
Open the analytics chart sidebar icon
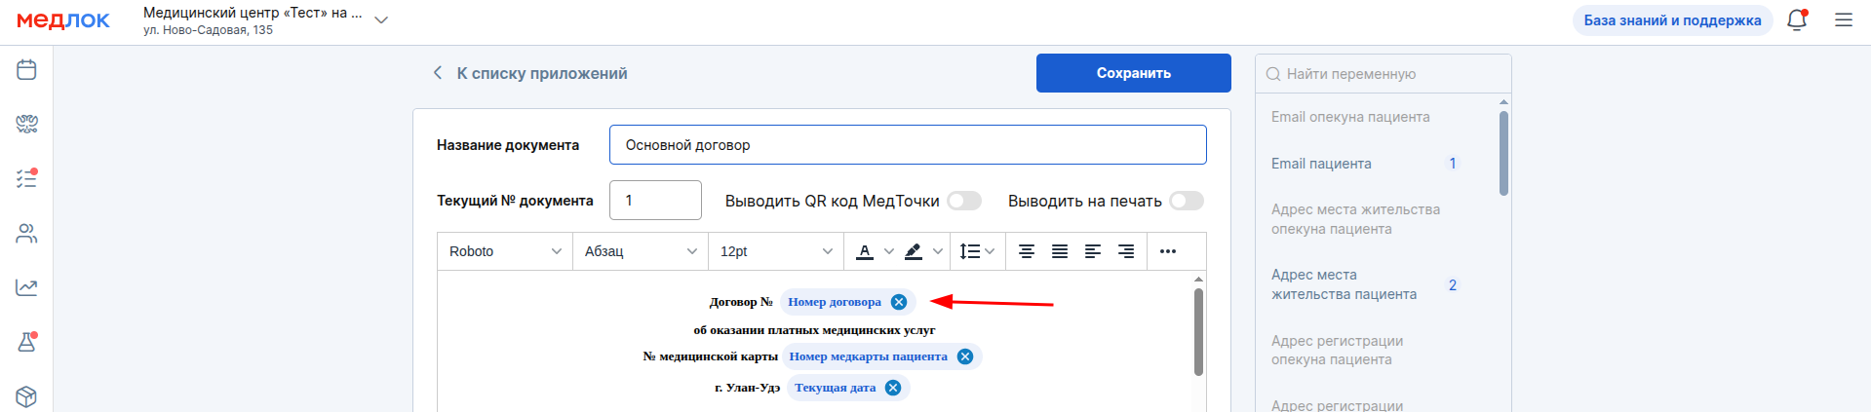[26, 287]
